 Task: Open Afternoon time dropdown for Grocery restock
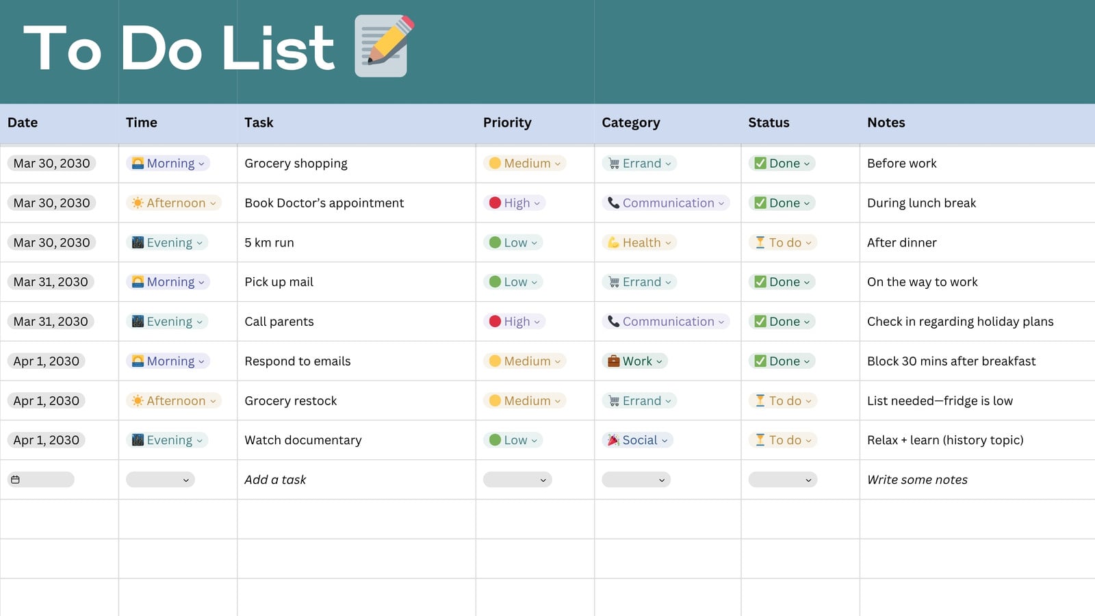[174, 400]
